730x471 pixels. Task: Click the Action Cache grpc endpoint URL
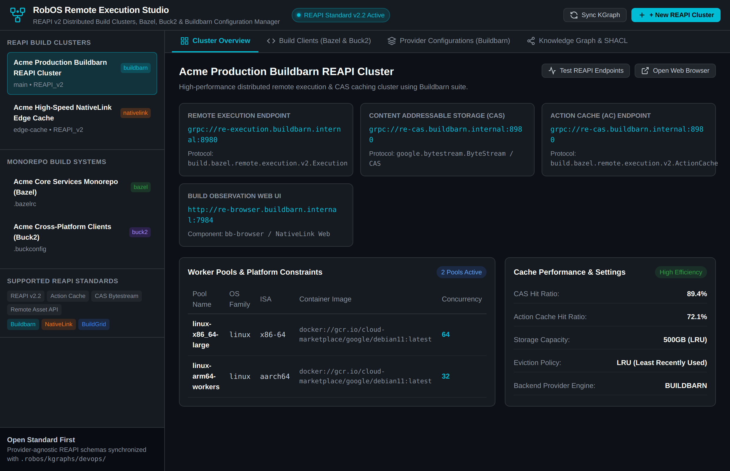627,135
